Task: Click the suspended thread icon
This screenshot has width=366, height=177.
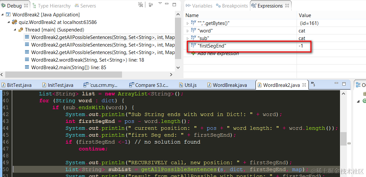Action: pyautogui.click(x=21, y=30)
